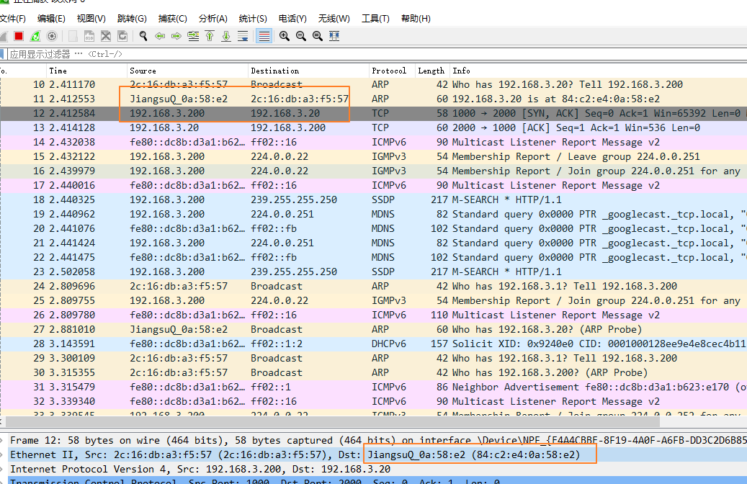Toggle packet list colorization

(x=264, y=36)
